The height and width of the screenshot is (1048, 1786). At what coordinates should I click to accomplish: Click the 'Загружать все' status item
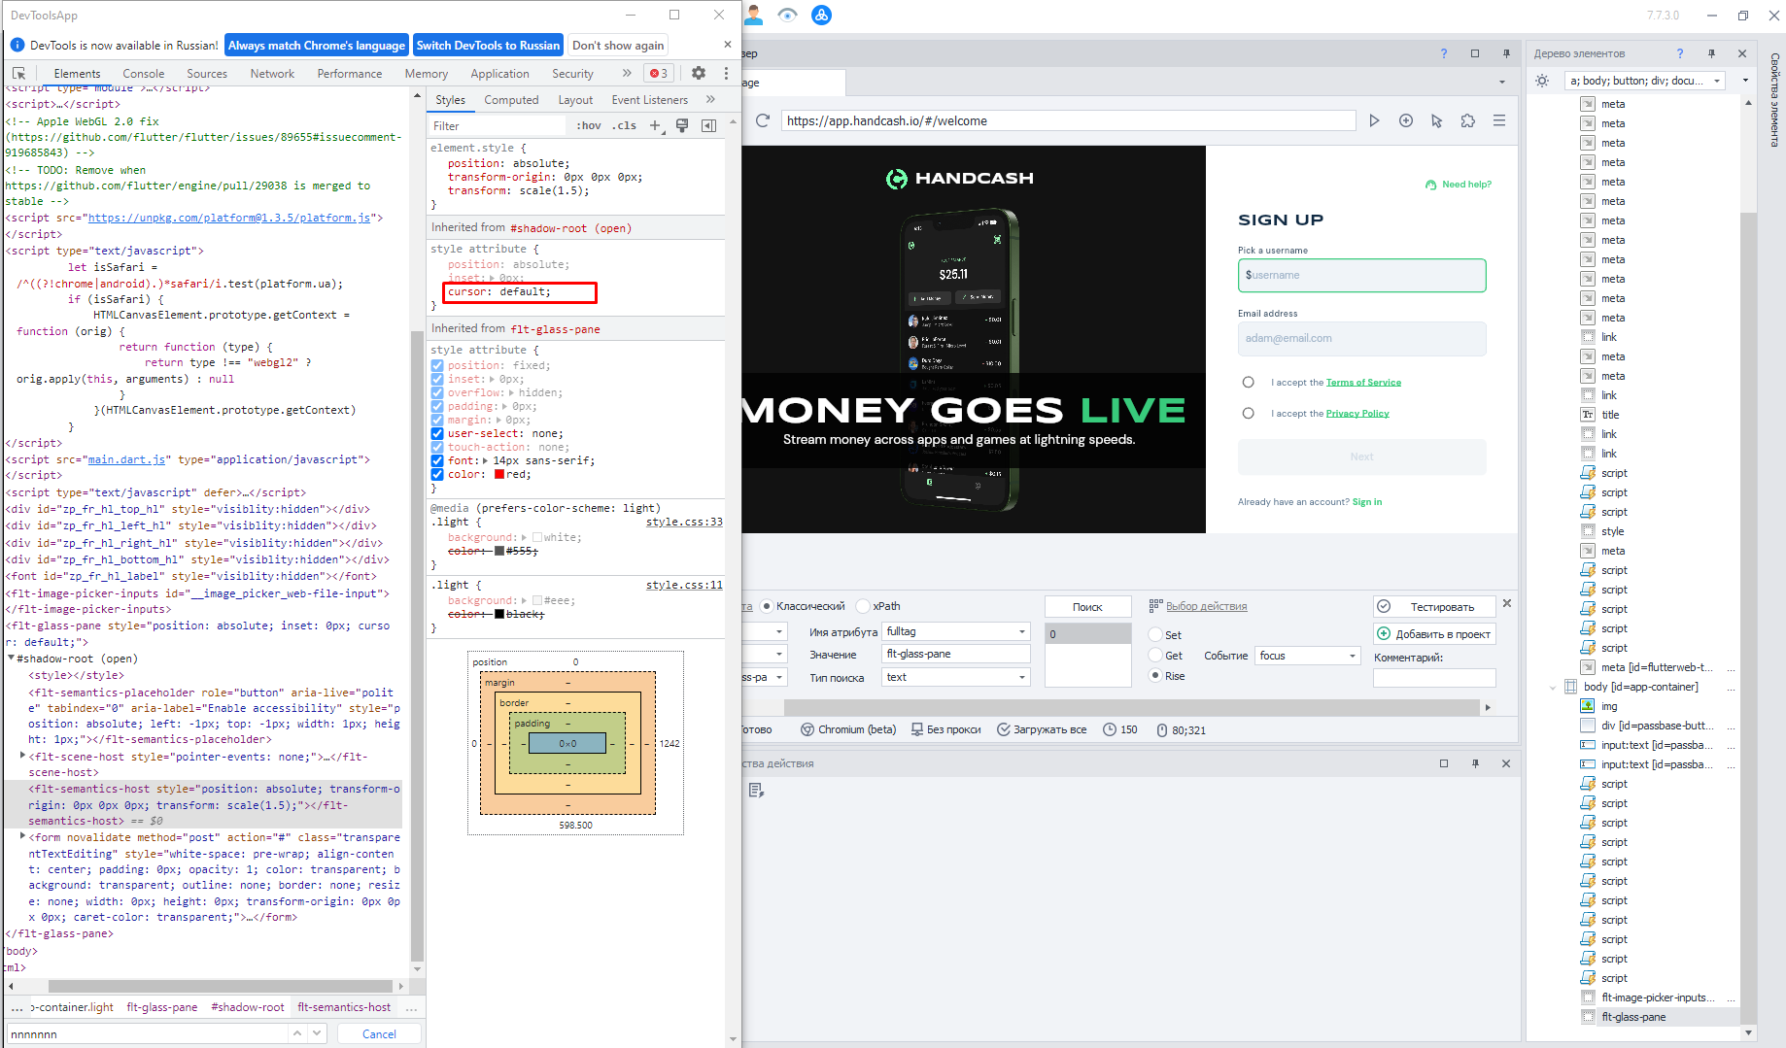click(1042, 729)
